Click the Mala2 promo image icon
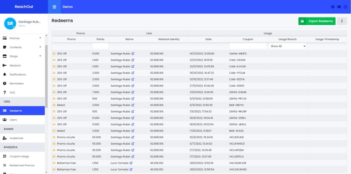Image resolution: width=351 pixels, height=174 pixels. click(54, 105)
